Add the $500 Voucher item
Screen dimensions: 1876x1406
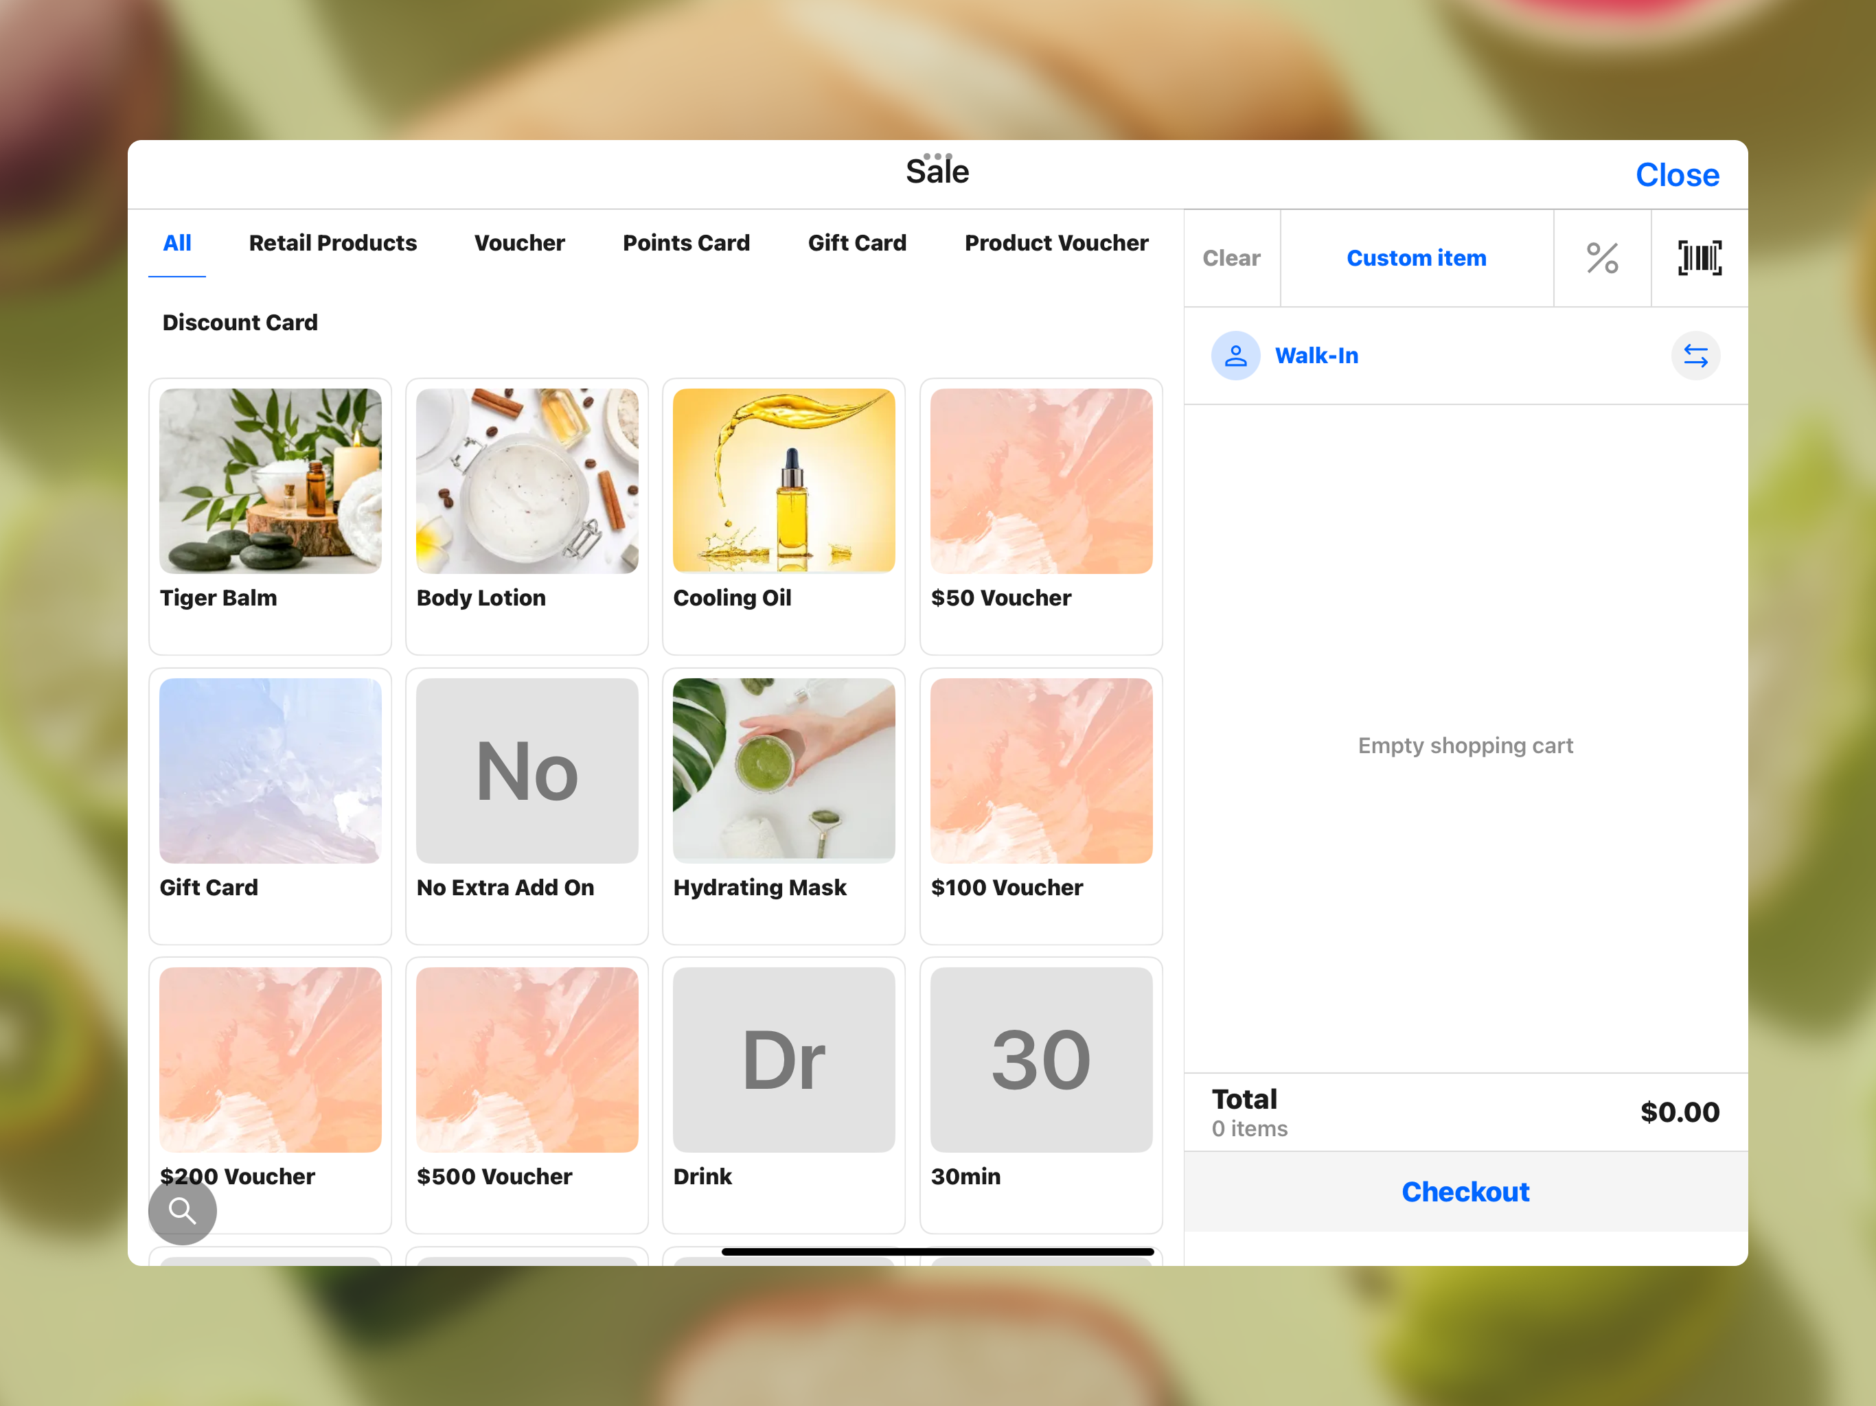(x=527, y=1095)
